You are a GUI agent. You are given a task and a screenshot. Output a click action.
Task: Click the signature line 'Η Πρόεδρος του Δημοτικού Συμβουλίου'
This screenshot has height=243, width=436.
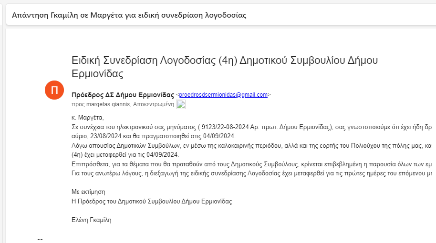pos(151,201)
